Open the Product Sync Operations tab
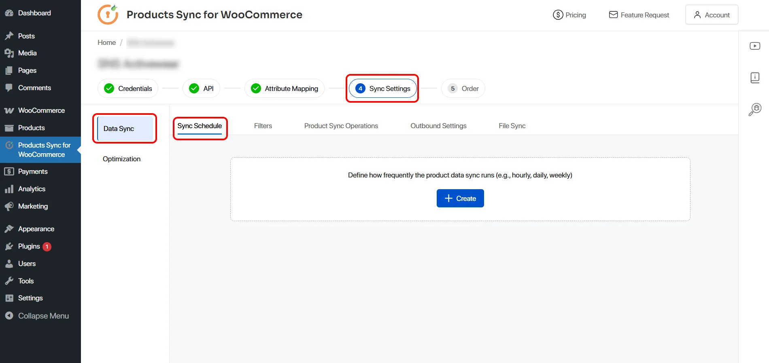 [x=341, y=126]
